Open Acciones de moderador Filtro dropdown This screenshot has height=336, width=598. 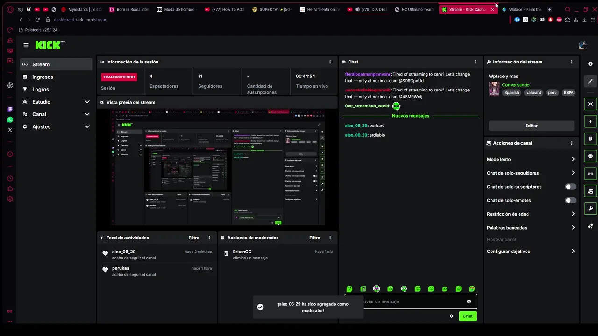(315, 238)
